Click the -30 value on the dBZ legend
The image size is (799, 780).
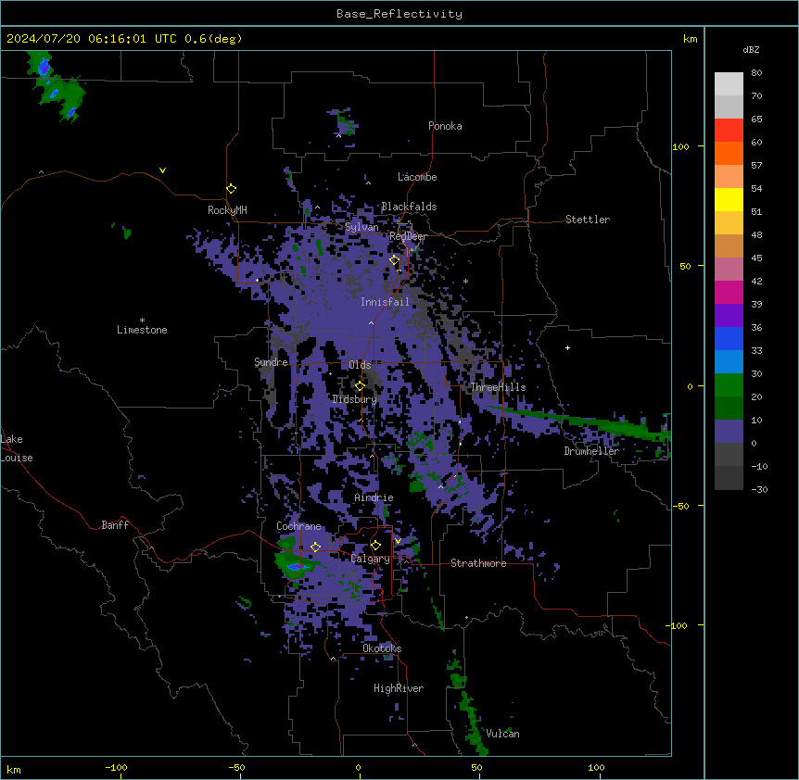tap(759, 490)
